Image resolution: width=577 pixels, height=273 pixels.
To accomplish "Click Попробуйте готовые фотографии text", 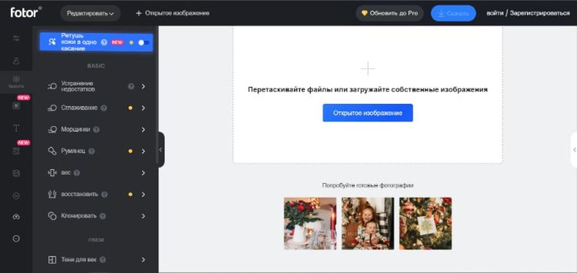I will pyautogui.click(x=368, y=185).
